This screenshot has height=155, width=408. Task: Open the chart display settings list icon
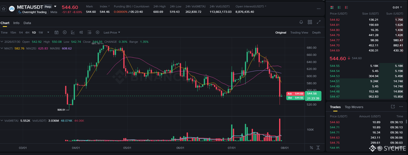click(89, 32)
